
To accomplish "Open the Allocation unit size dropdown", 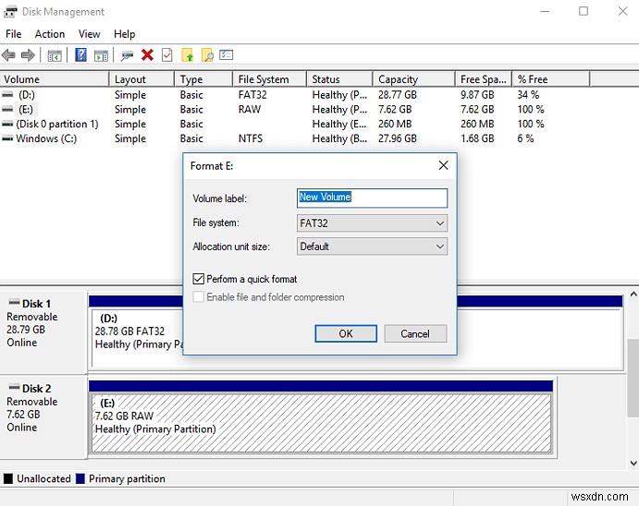I will pos(372,247).
